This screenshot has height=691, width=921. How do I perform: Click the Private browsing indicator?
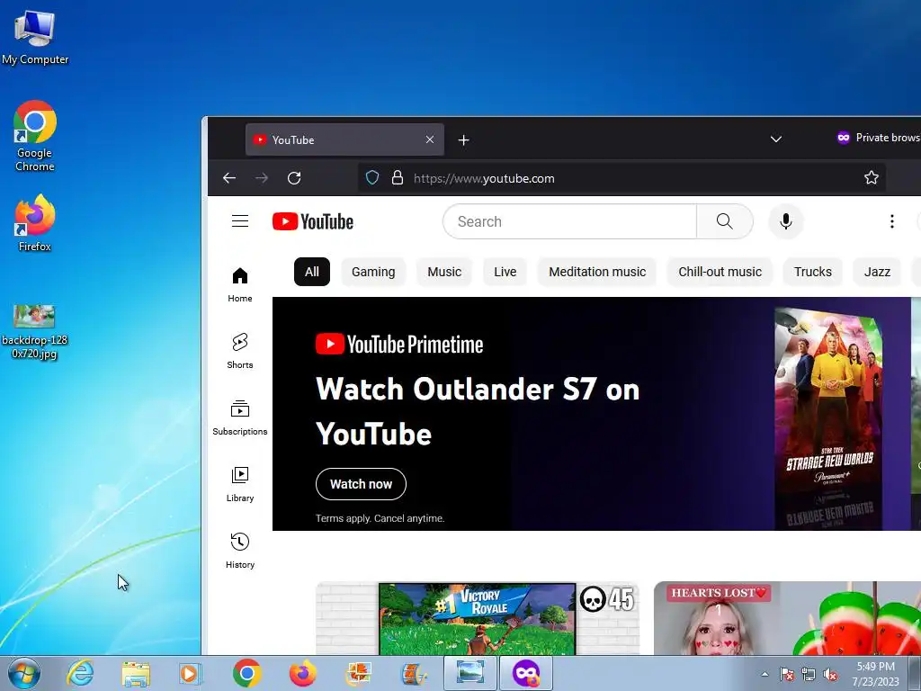click(878, 138)
